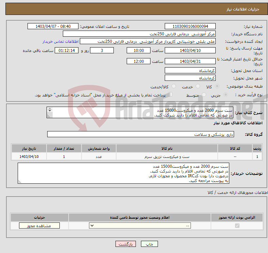This screenshot has height=253, width=268.
Task: Click the deadline time field 10:00
Action: tap(139, 50)
